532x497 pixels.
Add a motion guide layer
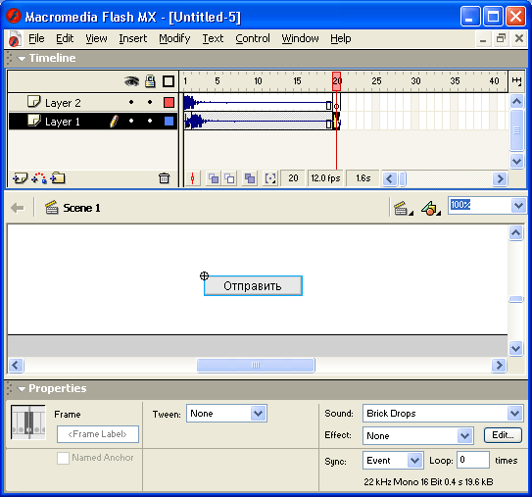click(38, 177)
